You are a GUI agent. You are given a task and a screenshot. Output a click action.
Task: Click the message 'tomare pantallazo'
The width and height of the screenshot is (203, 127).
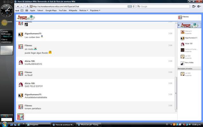(33, 109)
